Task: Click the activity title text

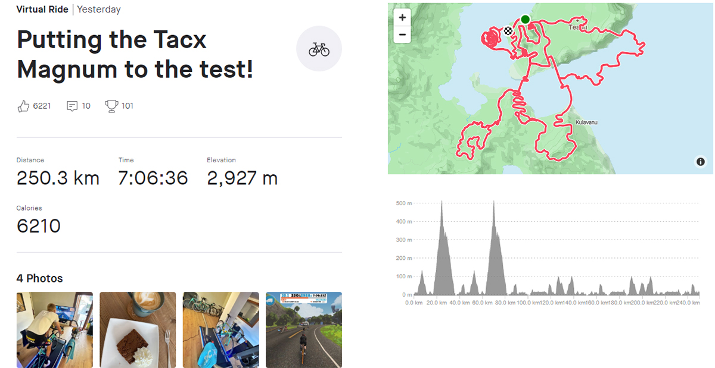Action: (135, 55)
